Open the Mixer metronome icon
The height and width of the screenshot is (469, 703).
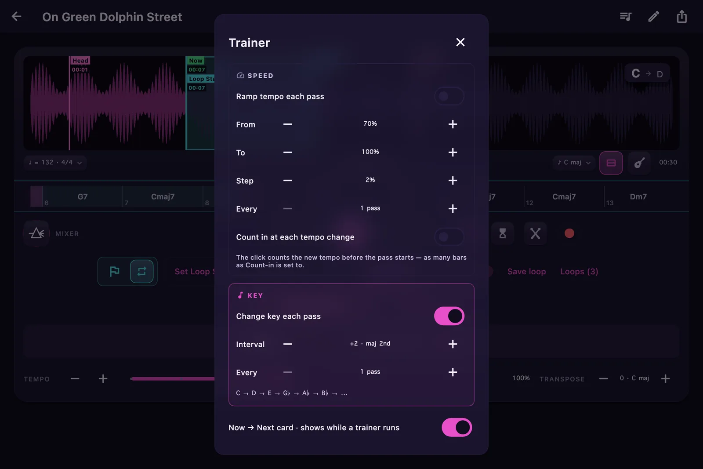[x=36, y=233]
